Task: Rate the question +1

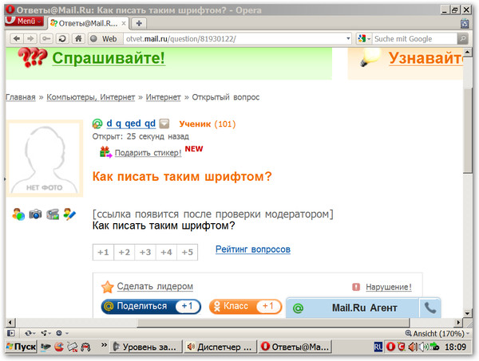Action: coord(103,252)
